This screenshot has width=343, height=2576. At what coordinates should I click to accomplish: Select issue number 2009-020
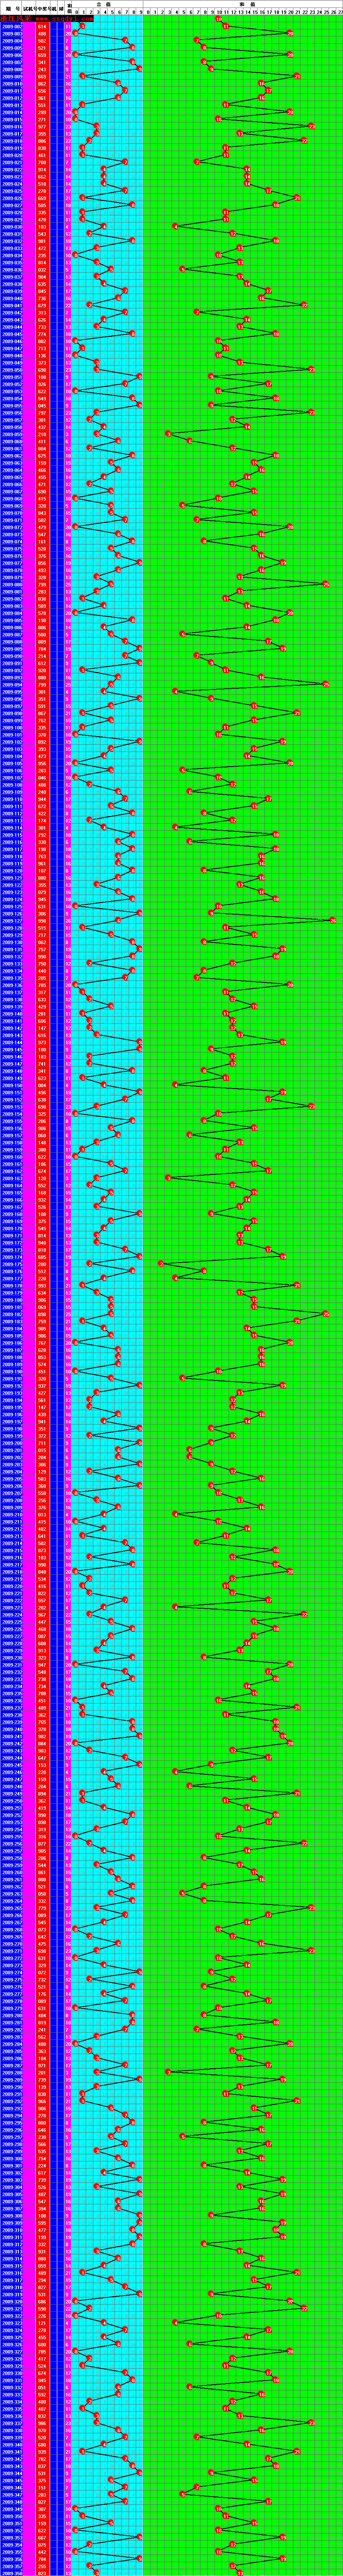(12, 155)
